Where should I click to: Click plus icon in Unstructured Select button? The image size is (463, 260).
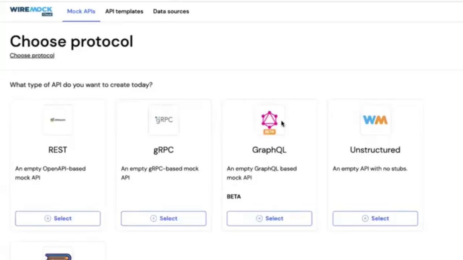click(x=365, y=218)
